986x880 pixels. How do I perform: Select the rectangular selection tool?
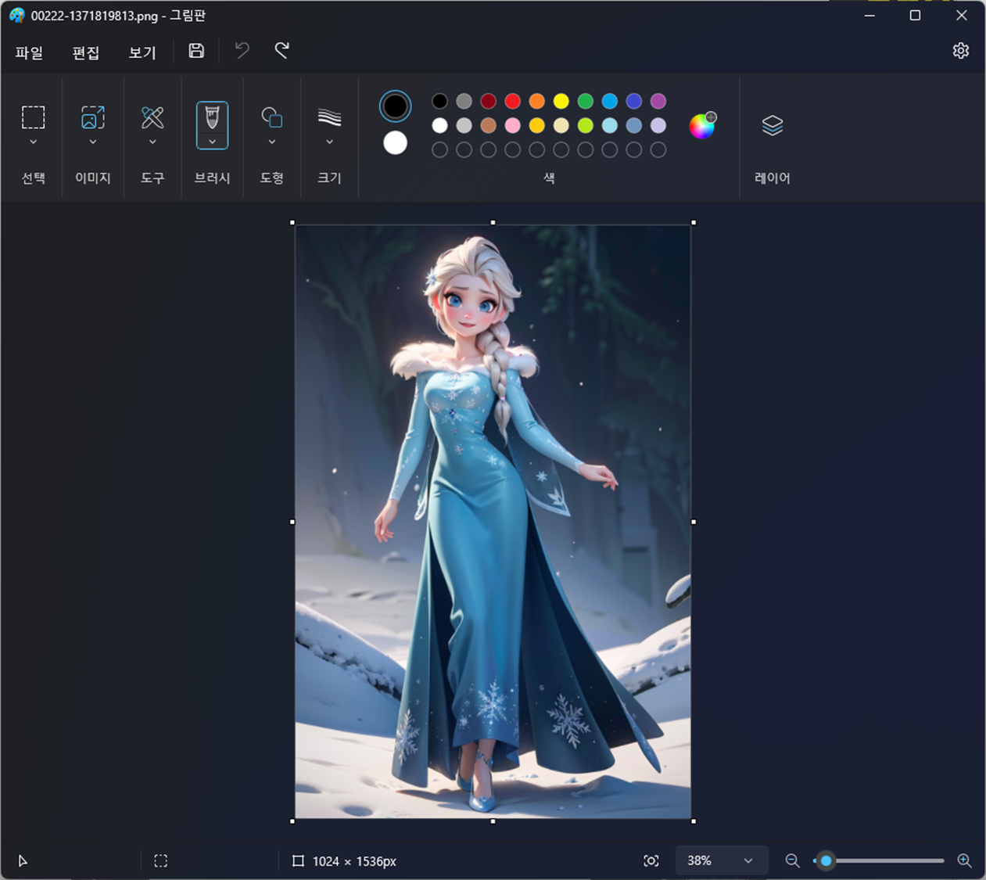pos(33,117)
